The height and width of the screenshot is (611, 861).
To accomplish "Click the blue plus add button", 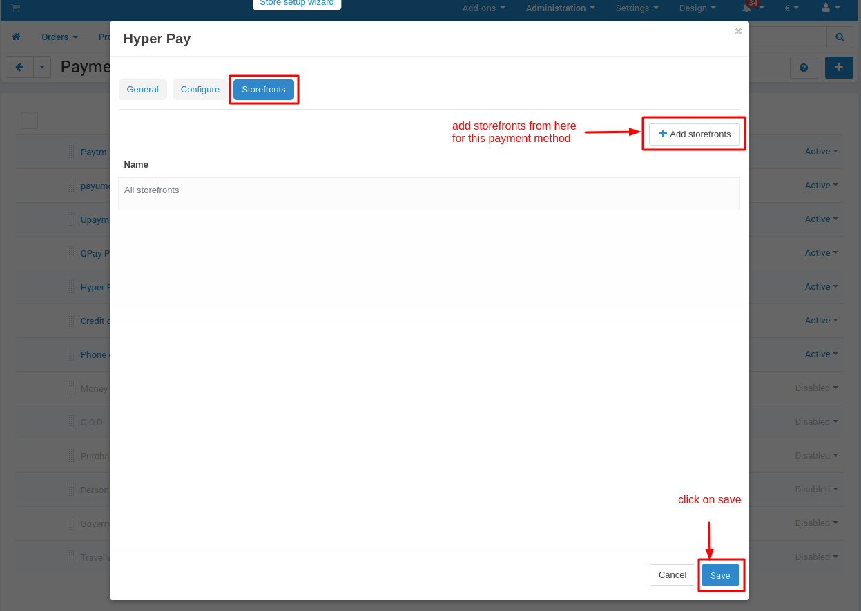I will 839,68.
